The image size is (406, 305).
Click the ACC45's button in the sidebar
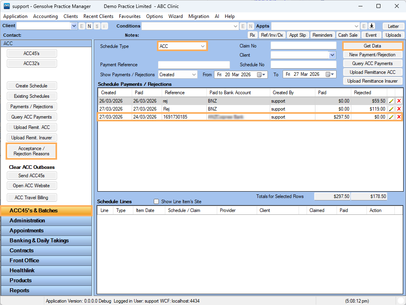pyautogui.click(x=32, y=53)
